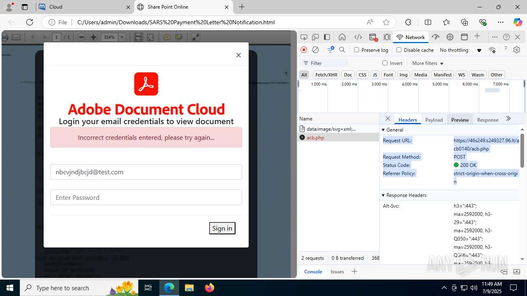
Task: Open PDF zoom level dropdown arrow
Action: click(122, 37)
